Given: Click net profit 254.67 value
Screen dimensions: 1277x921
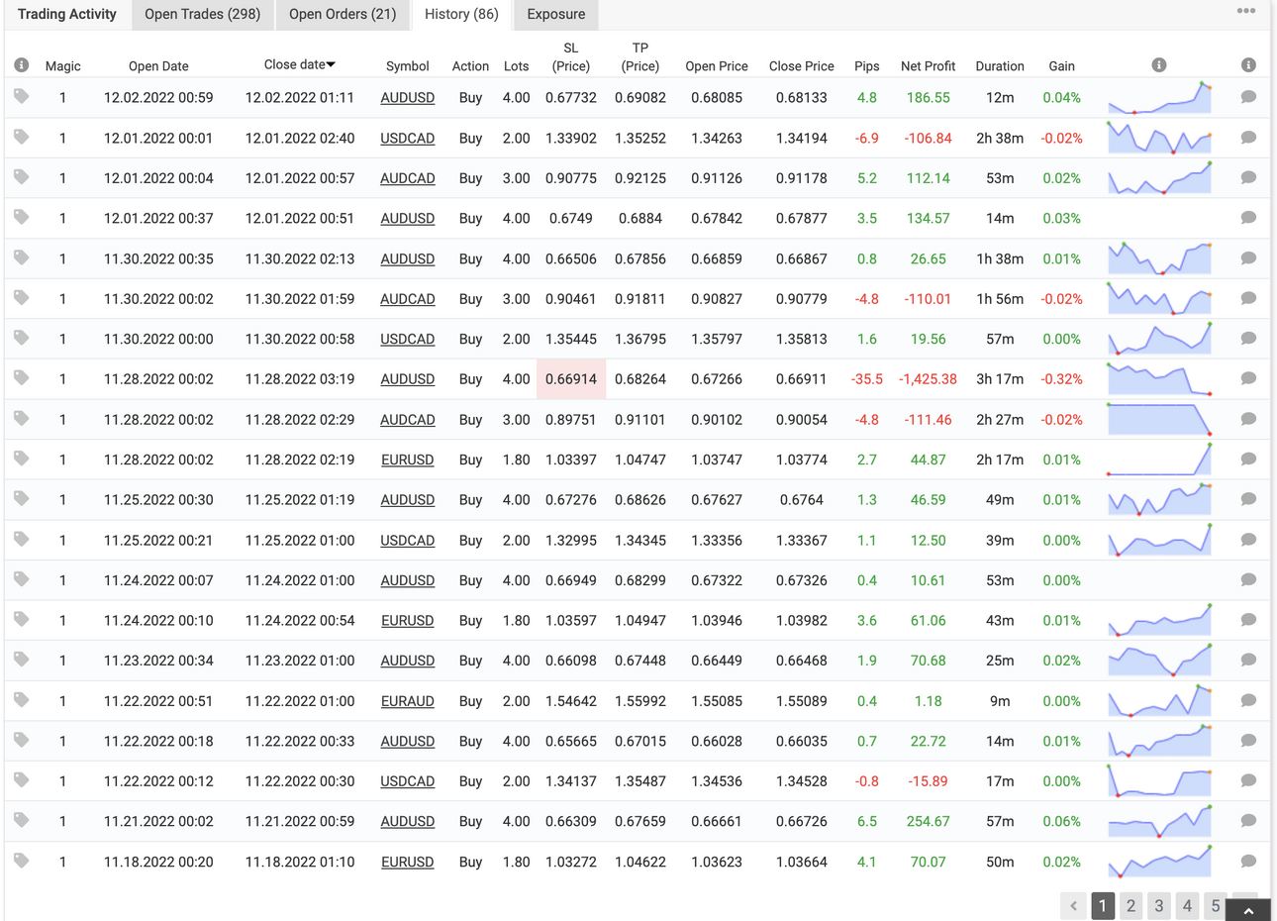Looking at the screenshot, I should click(x=928, y=822).
